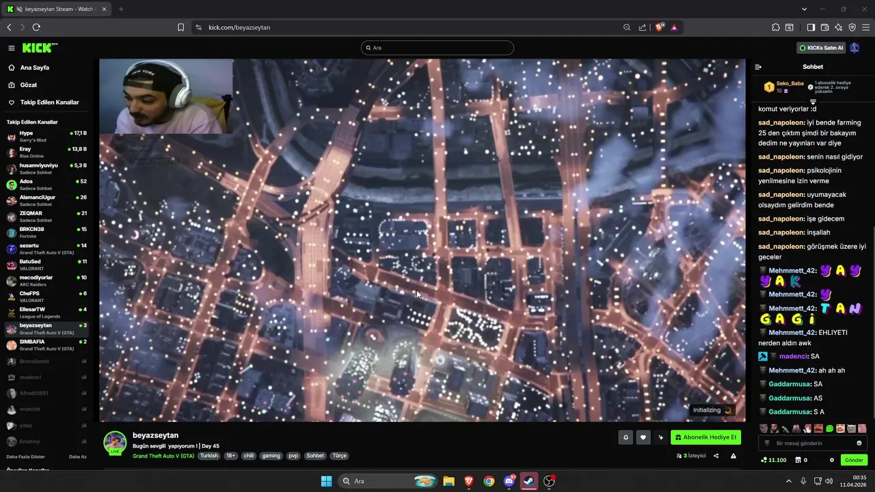Click Mehmmett_42 username in EHLIYETI message
The height and width of the screenshot is (492, 875).
click(x=792, y=333)
